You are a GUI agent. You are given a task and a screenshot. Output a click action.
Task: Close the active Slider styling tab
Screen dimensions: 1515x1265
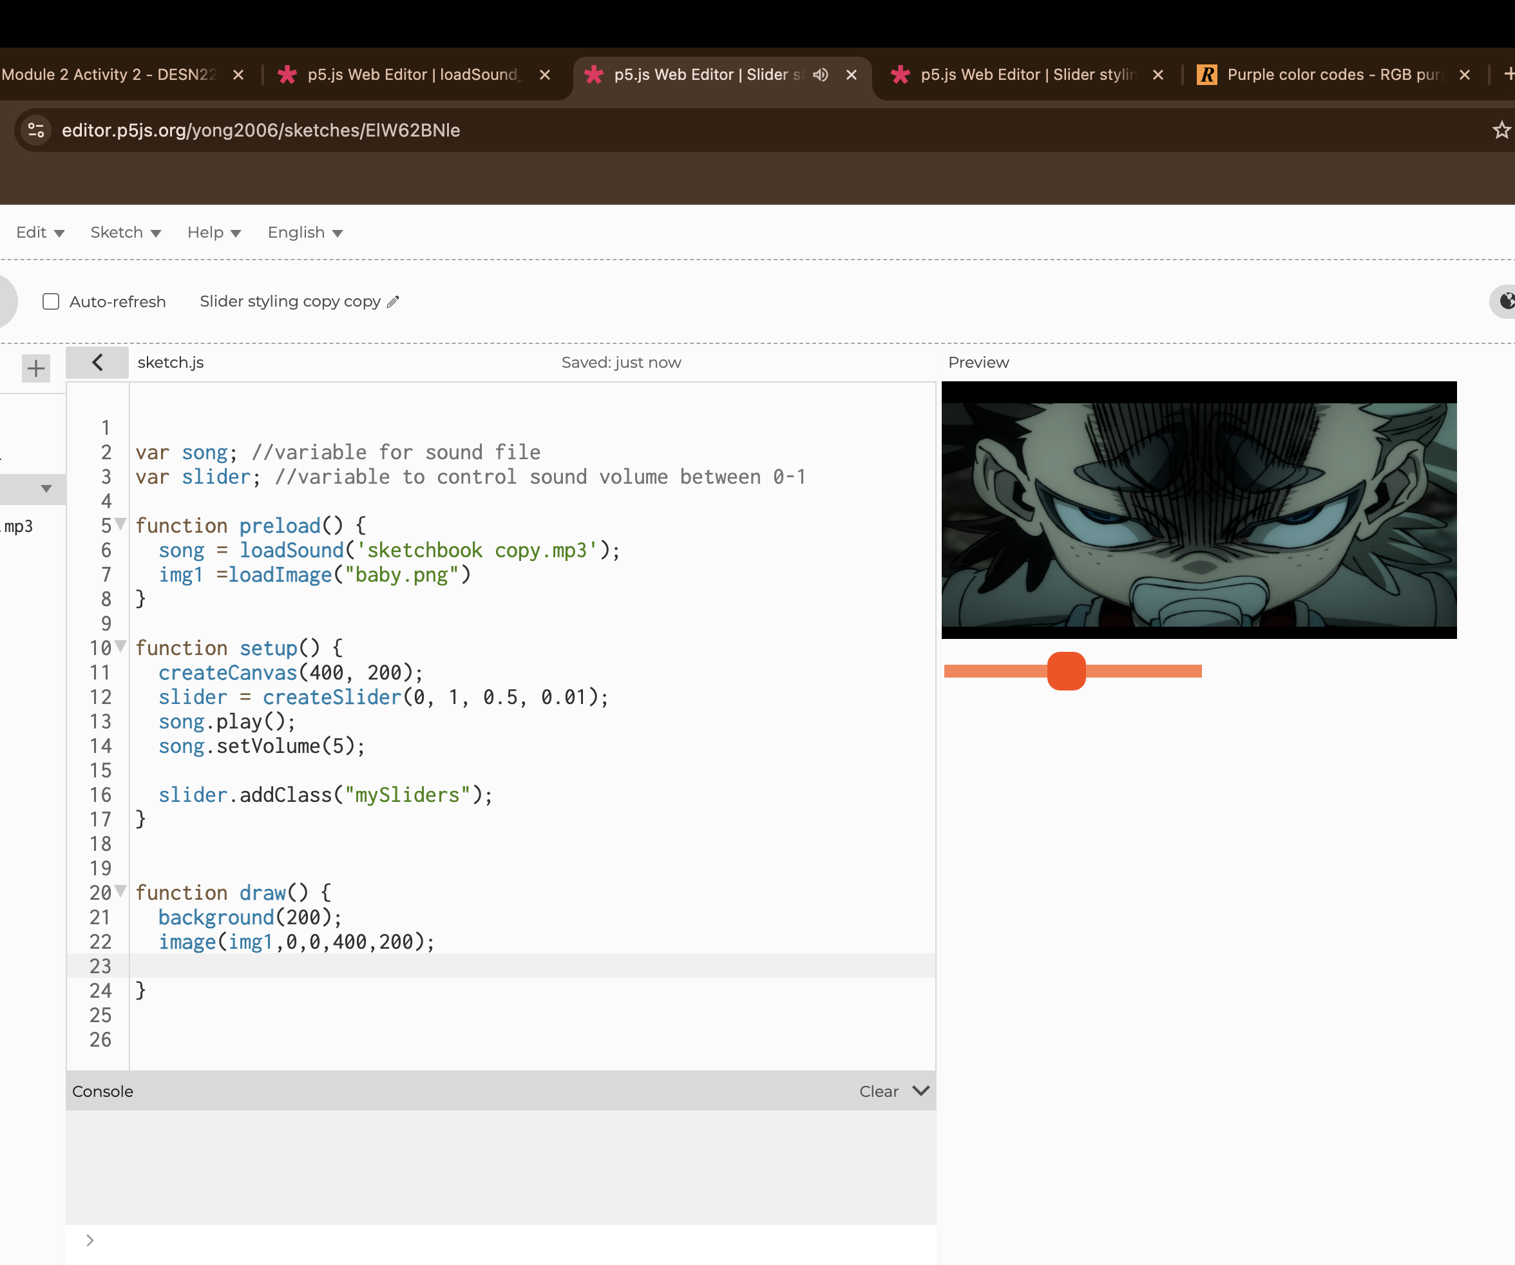coord(852,74)
